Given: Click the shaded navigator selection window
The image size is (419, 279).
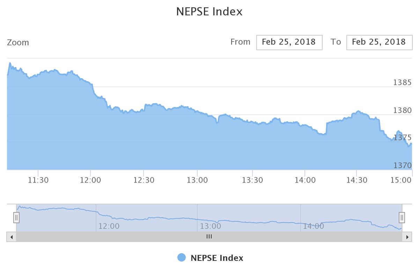Looking at the screenshot, I should point(209,218).
